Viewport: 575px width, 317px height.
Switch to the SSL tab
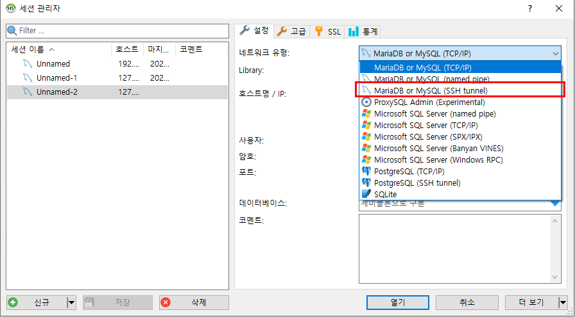click(327, 32)
